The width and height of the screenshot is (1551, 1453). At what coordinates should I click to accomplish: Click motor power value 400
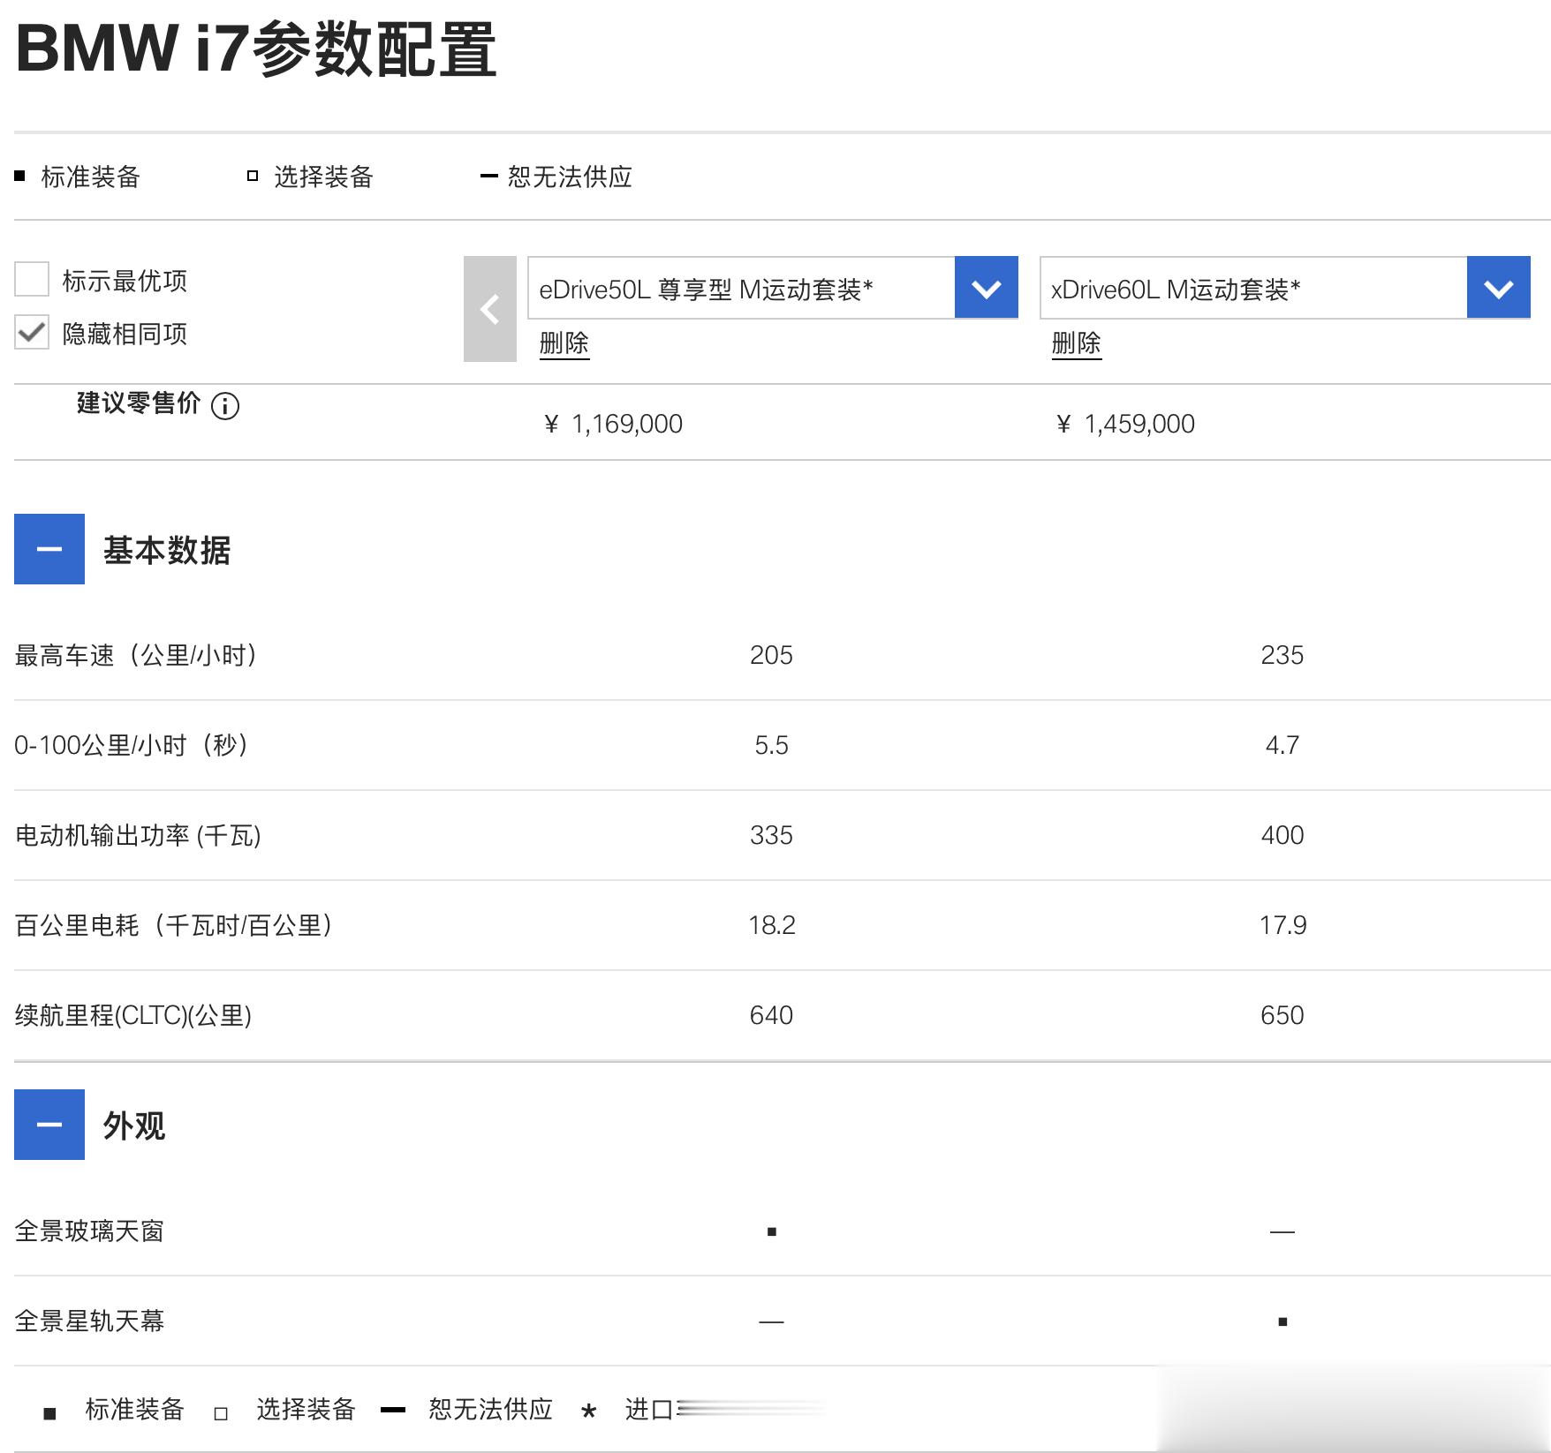pyautogui.click(x=1282, y=835)
